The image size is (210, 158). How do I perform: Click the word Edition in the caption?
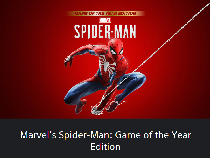(x=106, y=147)
